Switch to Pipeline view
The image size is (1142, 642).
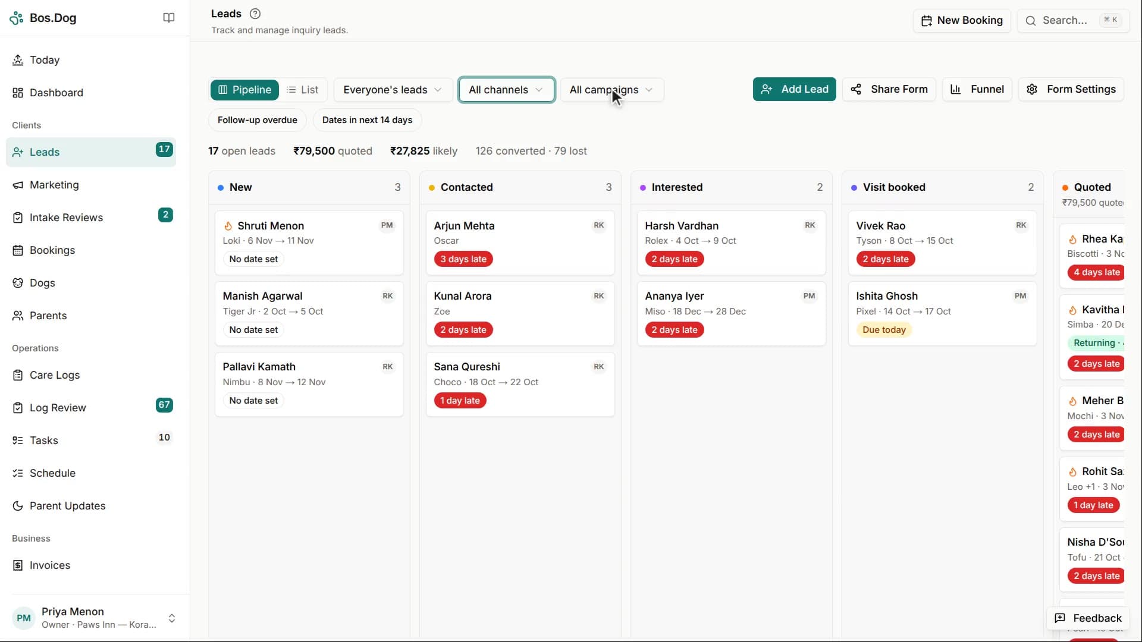244,90
